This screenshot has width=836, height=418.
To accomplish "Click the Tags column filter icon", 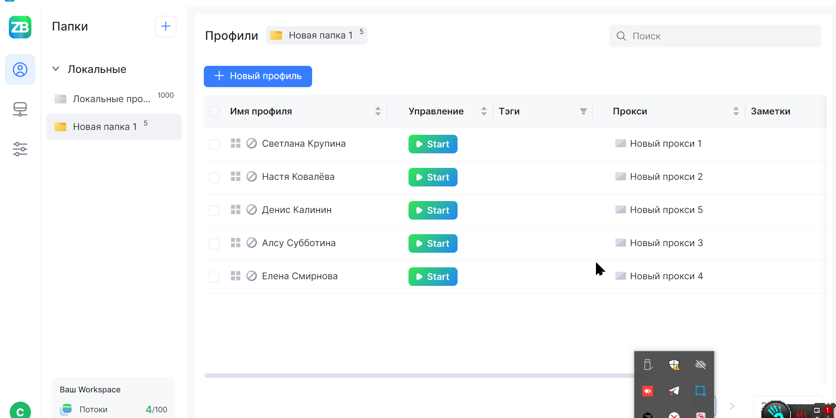I will [x=584, y=111].
